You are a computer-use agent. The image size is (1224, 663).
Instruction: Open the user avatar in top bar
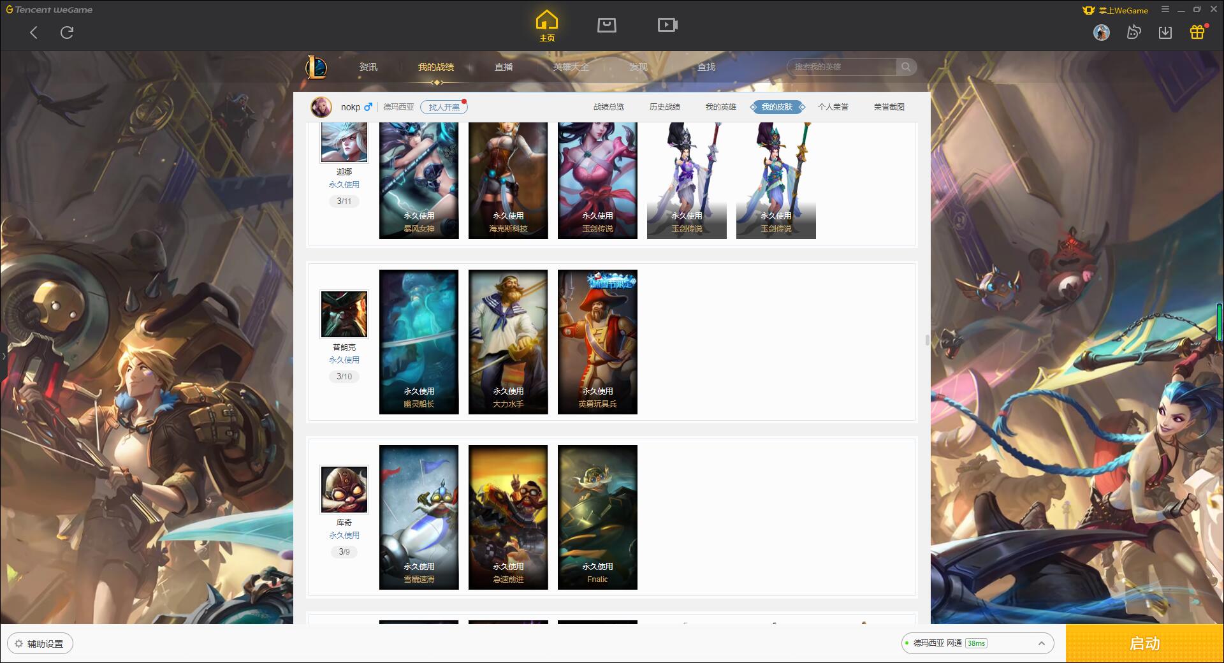pos(1101,32)
